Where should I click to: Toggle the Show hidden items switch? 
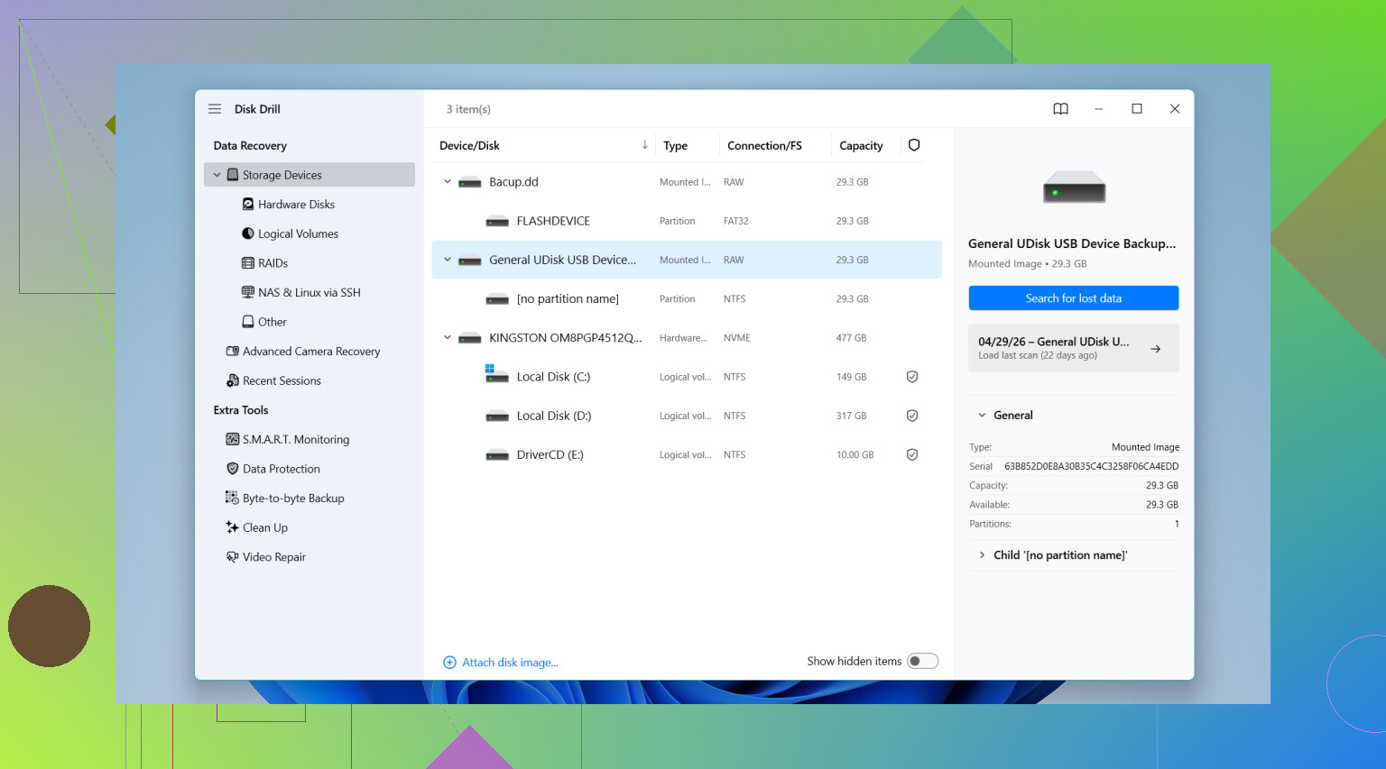click(x=922, y=661)
